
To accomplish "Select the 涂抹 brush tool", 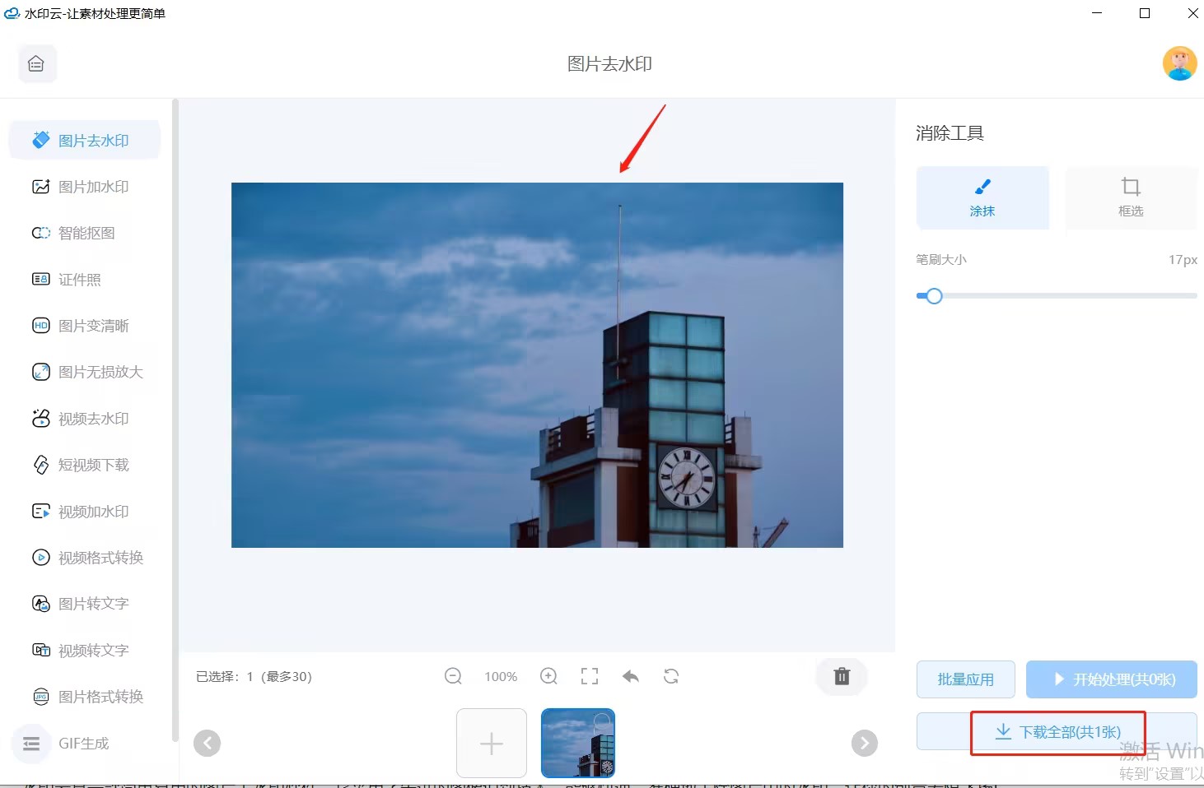I will 982,197.
